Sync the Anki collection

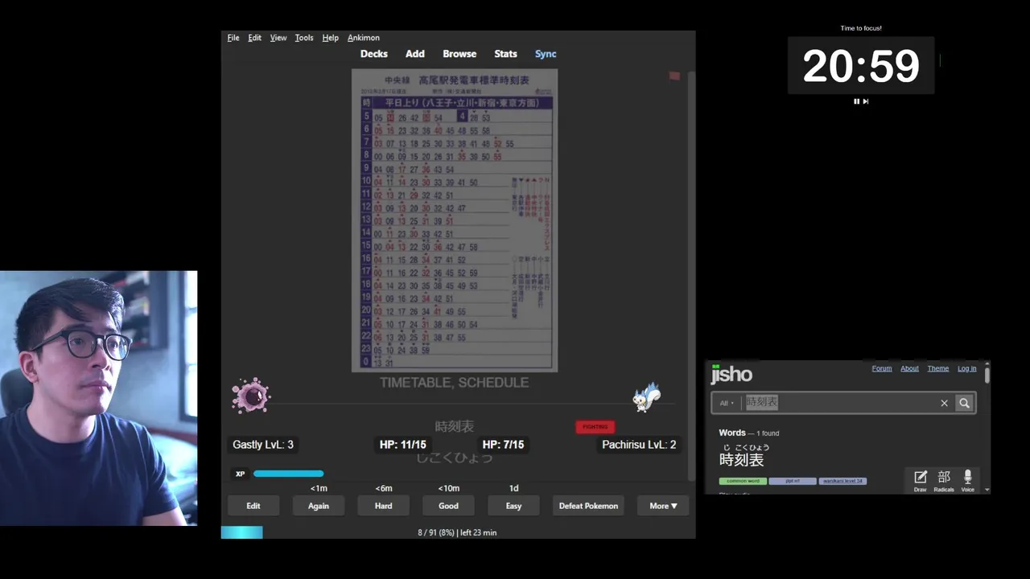[546, 54]
